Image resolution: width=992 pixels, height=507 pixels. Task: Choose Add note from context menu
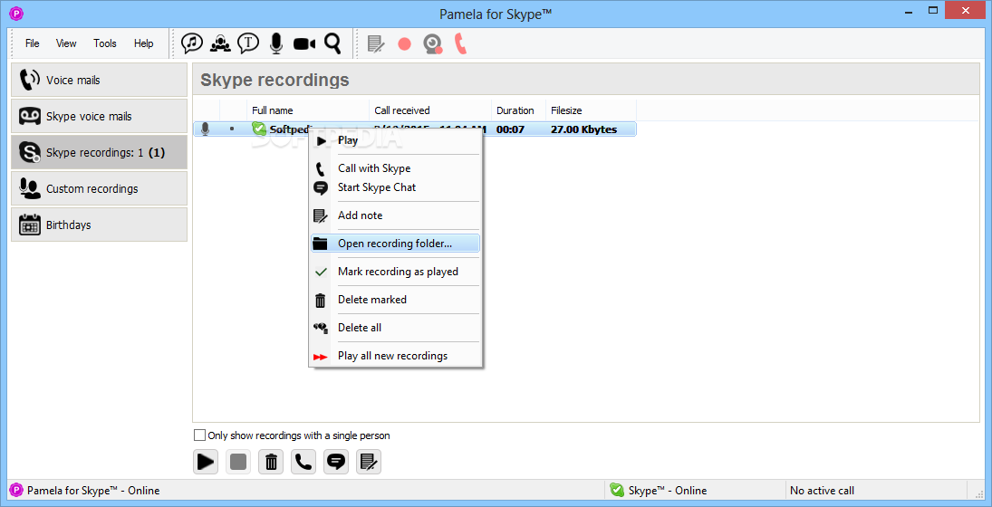click(395, 215)
